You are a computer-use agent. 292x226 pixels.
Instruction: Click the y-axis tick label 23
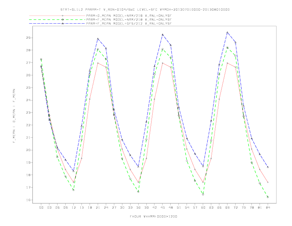(x=28, y=113)
